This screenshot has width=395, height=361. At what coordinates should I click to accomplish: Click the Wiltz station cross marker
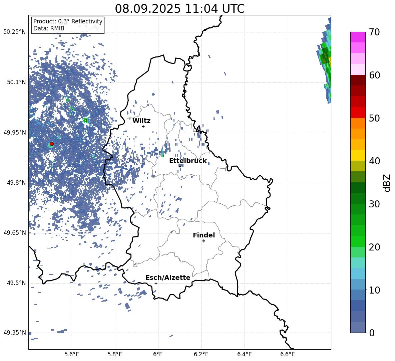pos(143,126)
